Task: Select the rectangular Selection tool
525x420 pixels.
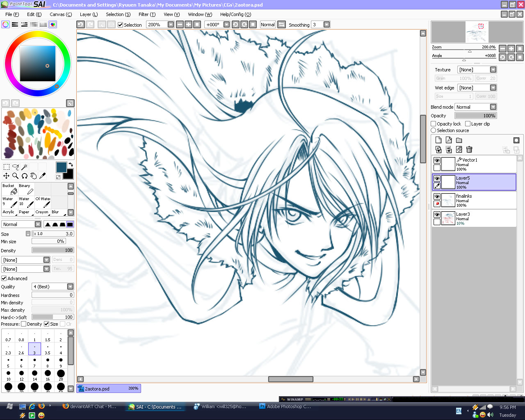Action: (7, 167)
